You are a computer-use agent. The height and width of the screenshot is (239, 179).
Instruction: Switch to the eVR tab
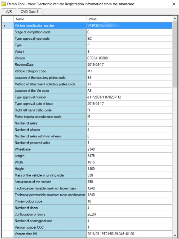pyautogui.click(x=9, y=12)
